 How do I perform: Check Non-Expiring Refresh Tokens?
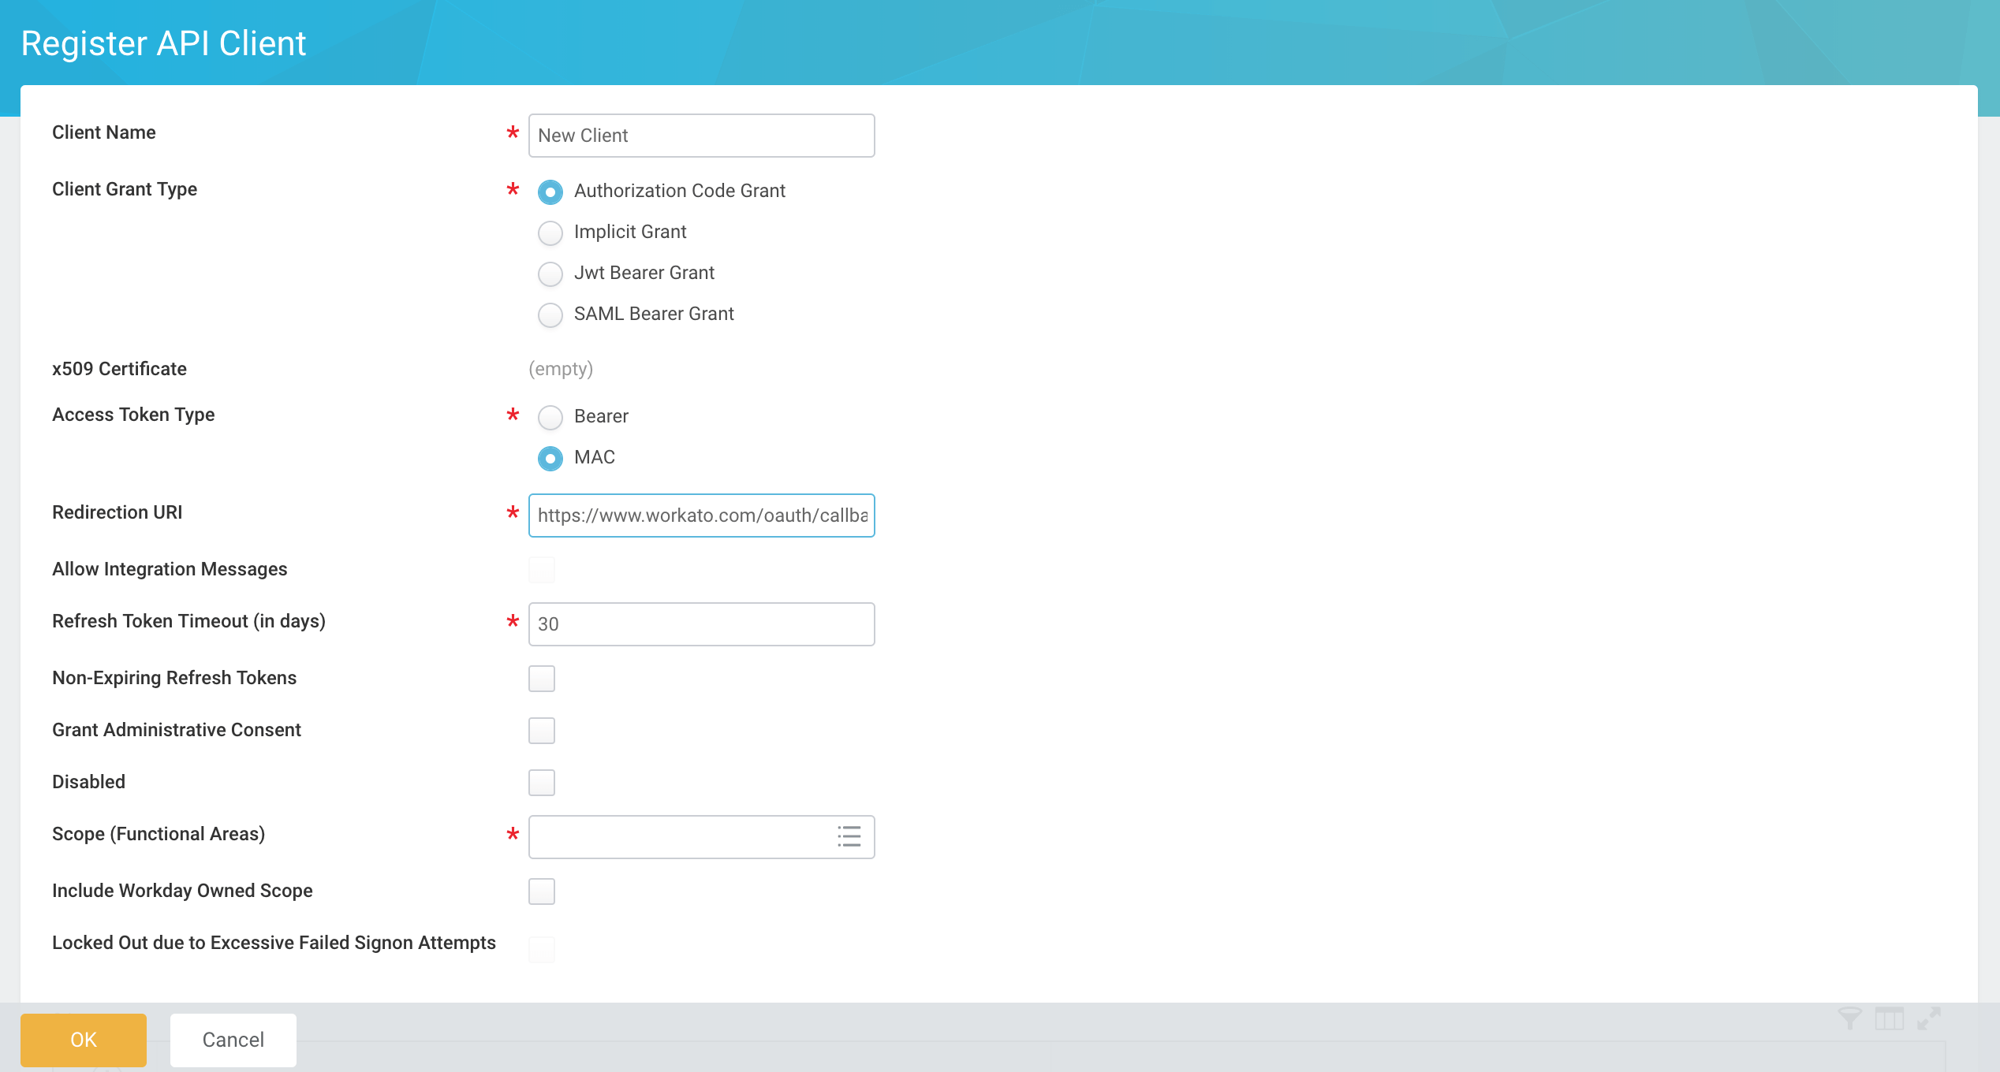tap(542, 678)
